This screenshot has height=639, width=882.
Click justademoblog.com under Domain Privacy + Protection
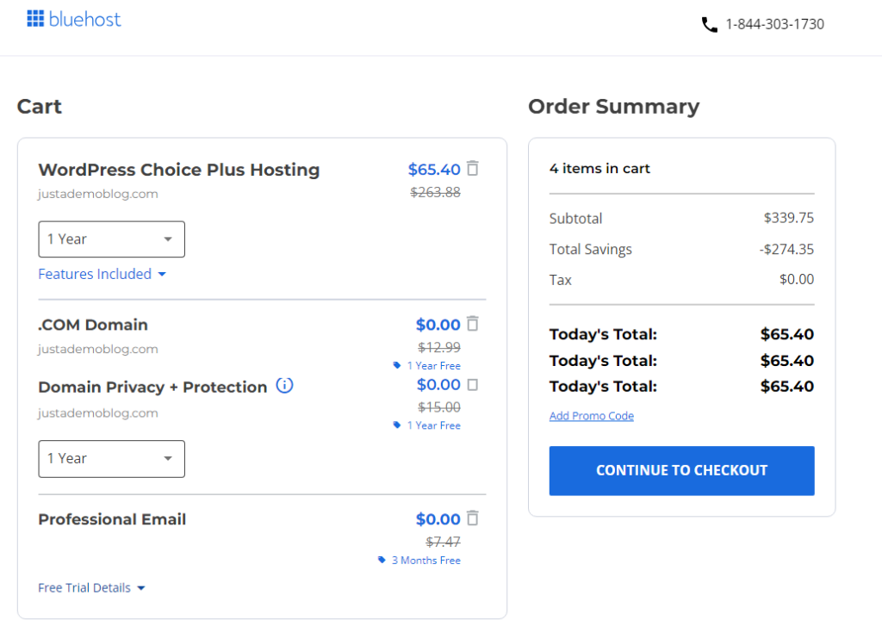98,413
